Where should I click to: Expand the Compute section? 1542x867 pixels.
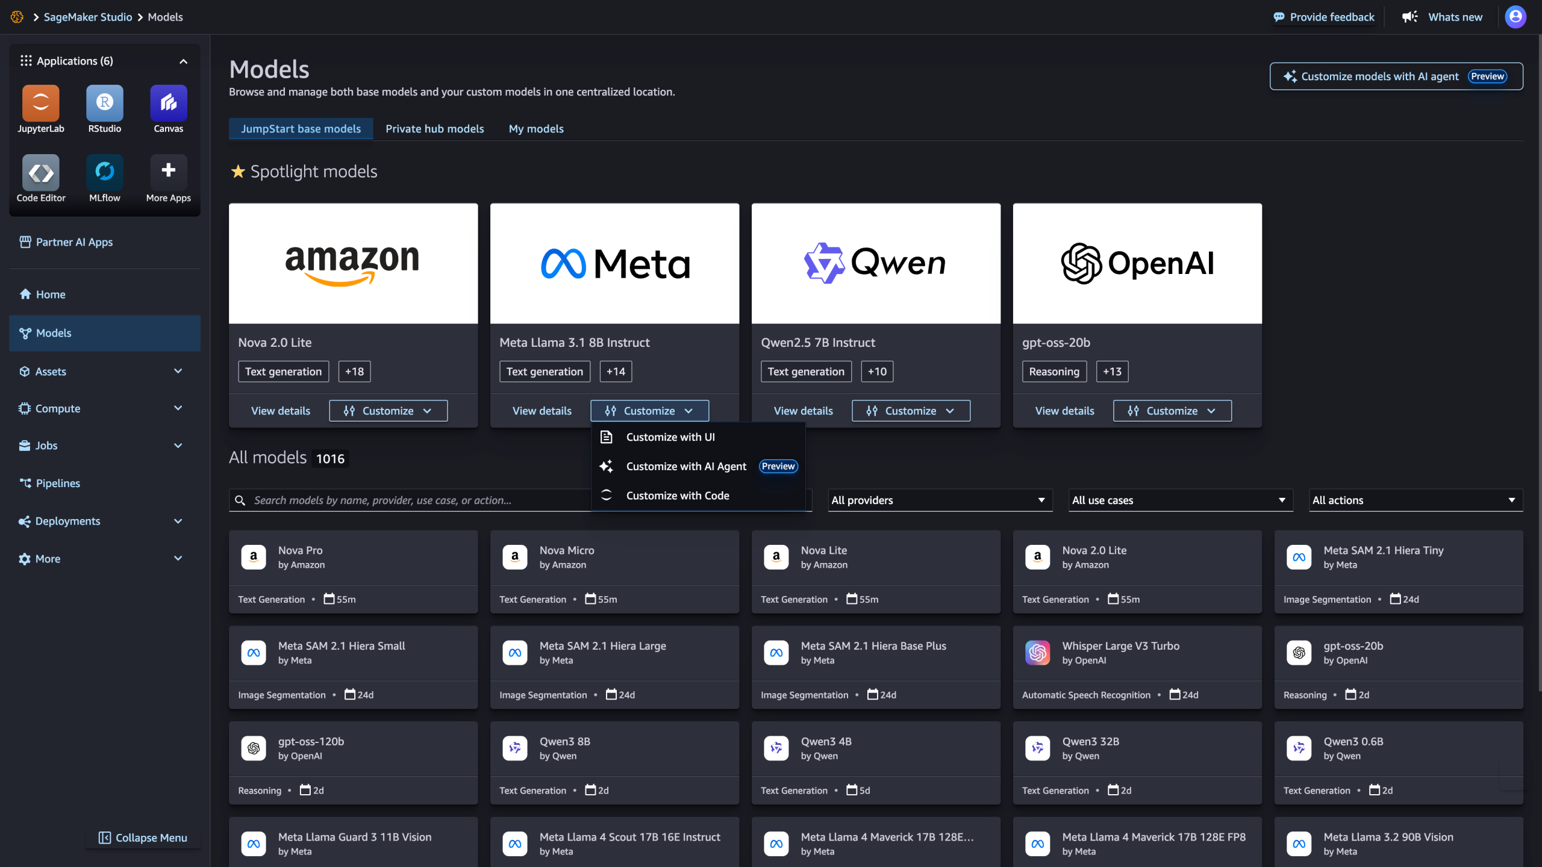point(57,408)
